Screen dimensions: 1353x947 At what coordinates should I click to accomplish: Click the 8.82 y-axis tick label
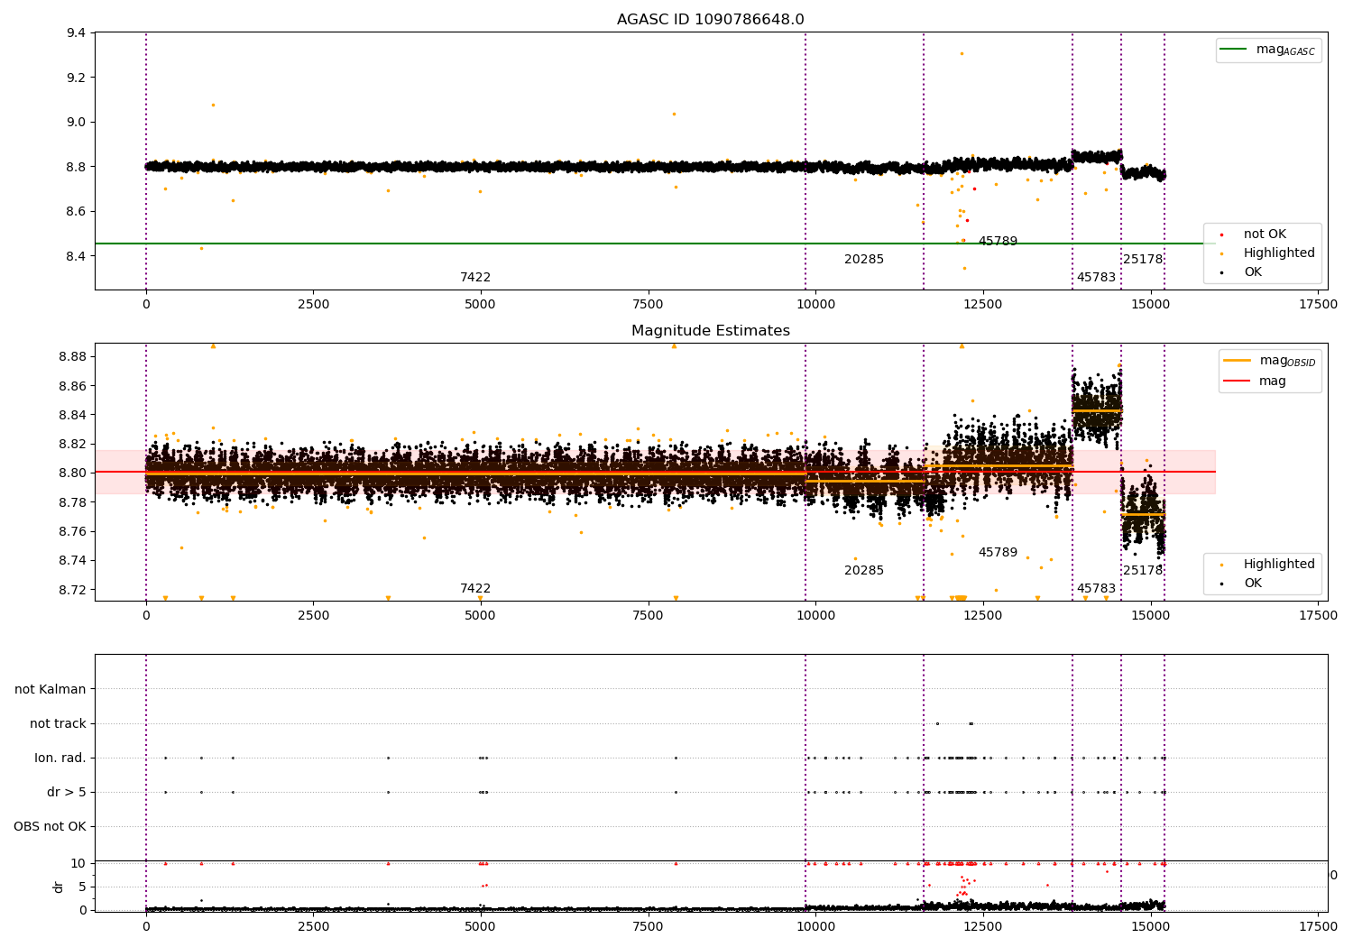(x=72, y=444)
